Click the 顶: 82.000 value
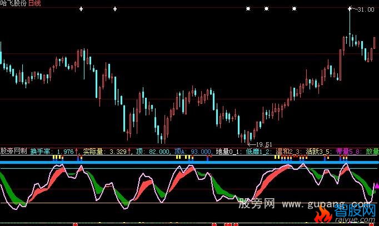Screen dimensions: 379x226 pos(152,152)
